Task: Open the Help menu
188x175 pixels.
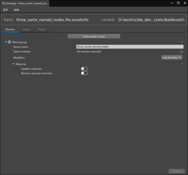Action: 16,9
